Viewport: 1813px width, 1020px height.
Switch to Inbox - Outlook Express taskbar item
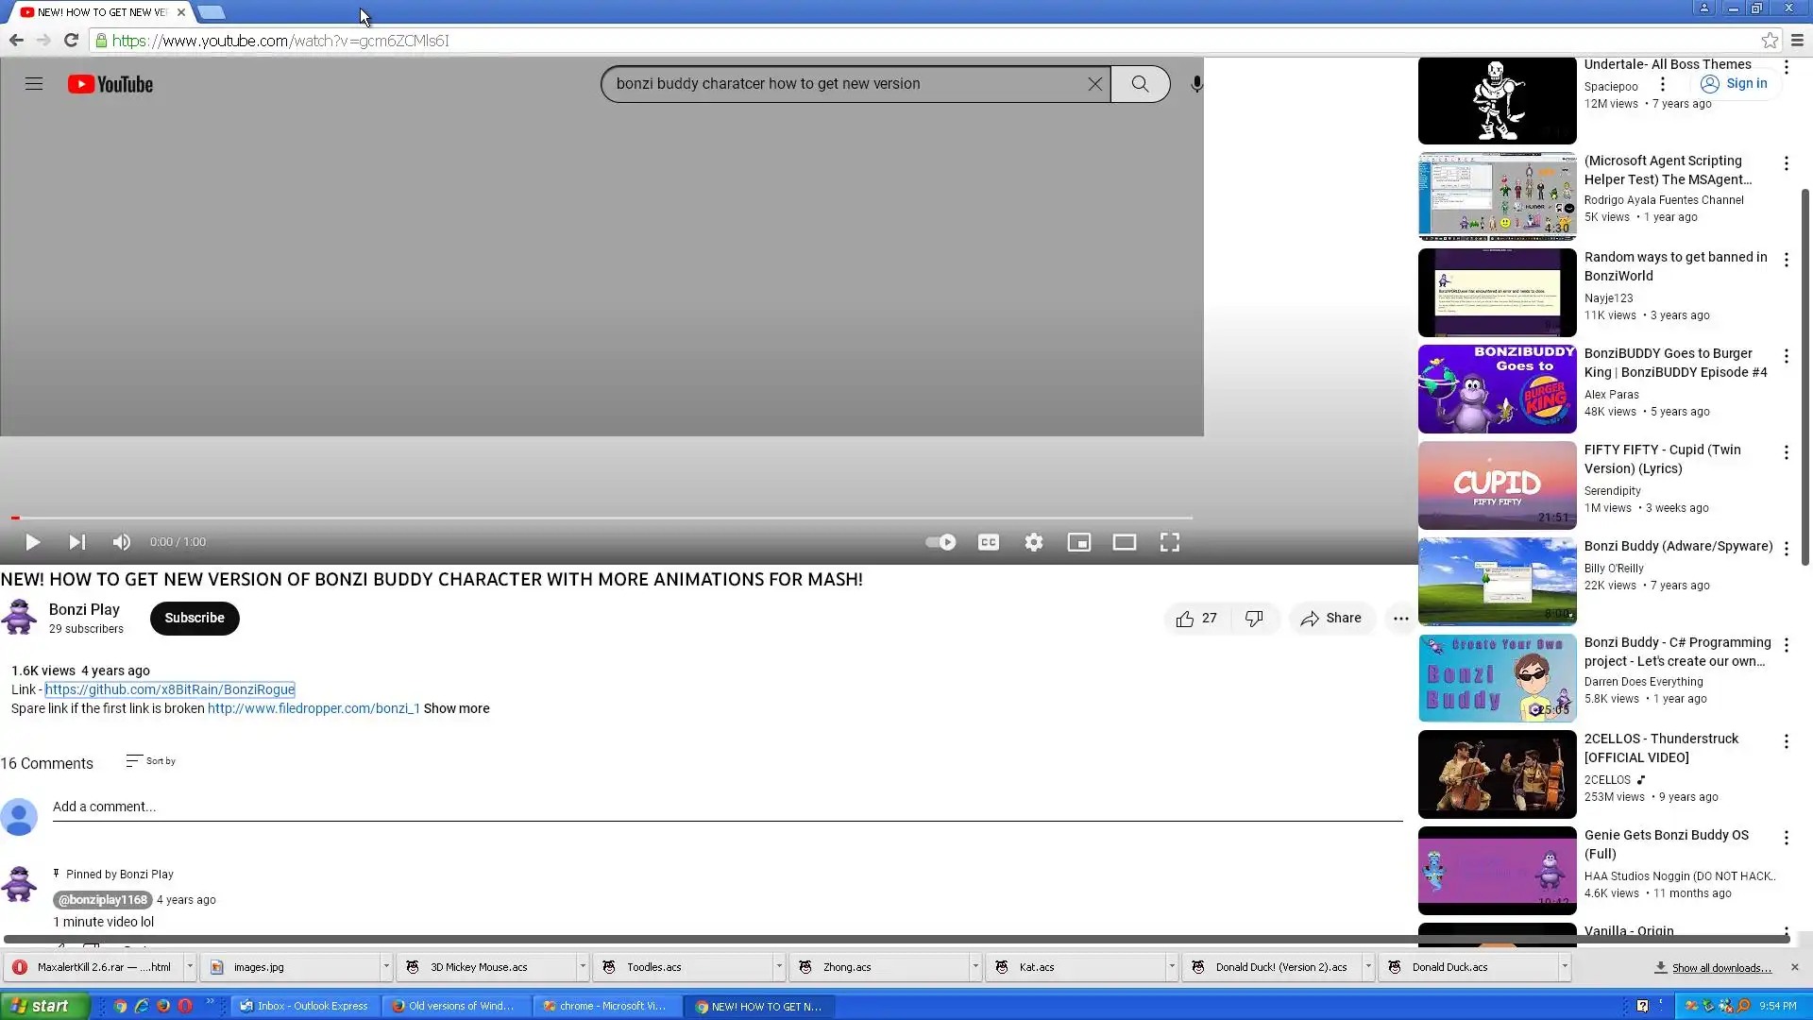coord(304,1006)
